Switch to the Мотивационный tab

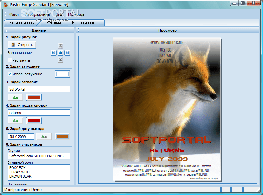point(23,23)
